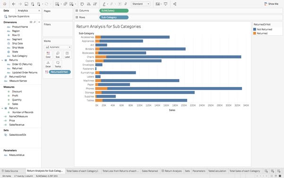Click the New Story tab icon at bottom
Viewport: 284px width, 178px height.
pos(279,171)
